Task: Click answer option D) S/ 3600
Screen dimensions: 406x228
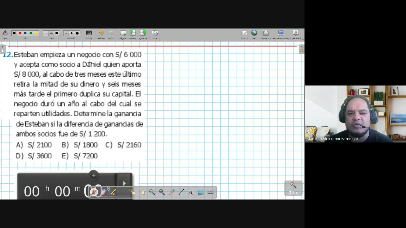Action: coord(34,156)
